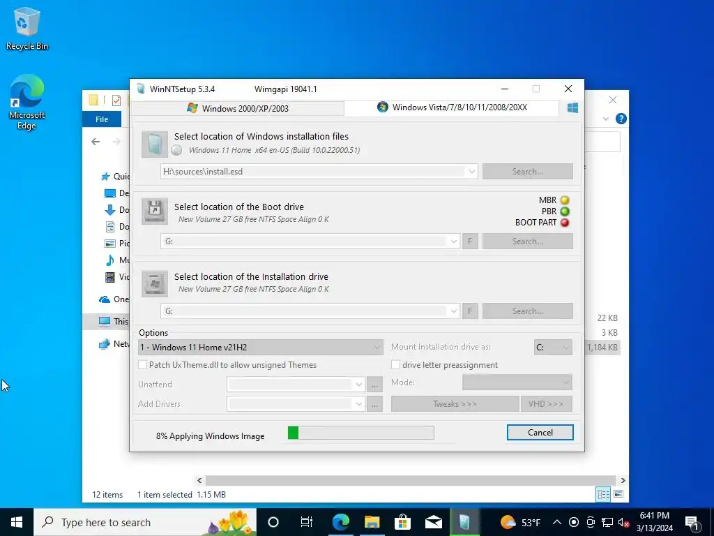
Task: Click the F button beside Boot drive
Action: [x=470, y=241]
